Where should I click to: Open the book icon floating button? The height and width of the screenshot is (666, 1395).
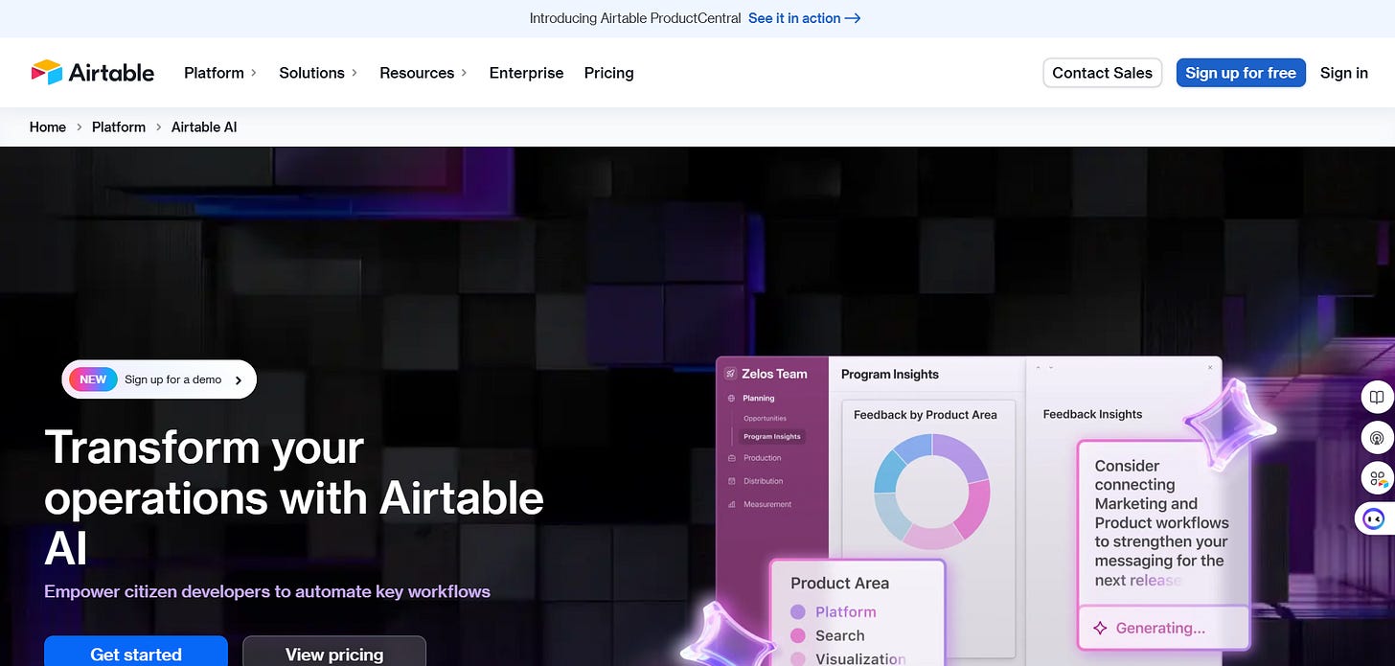point(1377,398)
